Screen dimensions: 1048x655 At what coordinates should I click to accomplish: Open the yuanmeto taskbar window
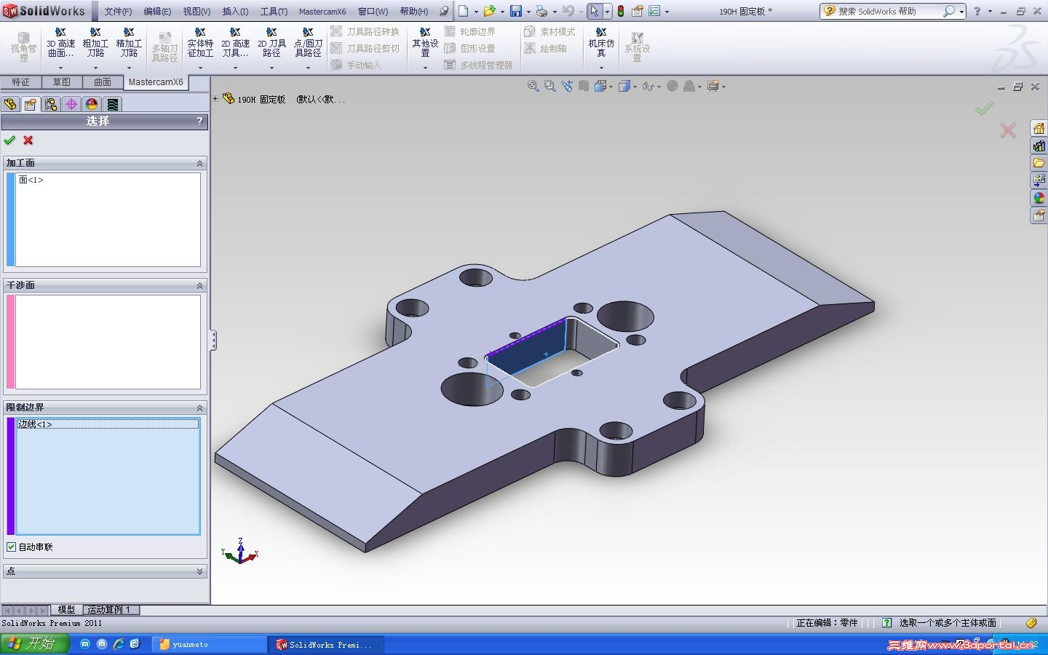click(x=210, y=644)
